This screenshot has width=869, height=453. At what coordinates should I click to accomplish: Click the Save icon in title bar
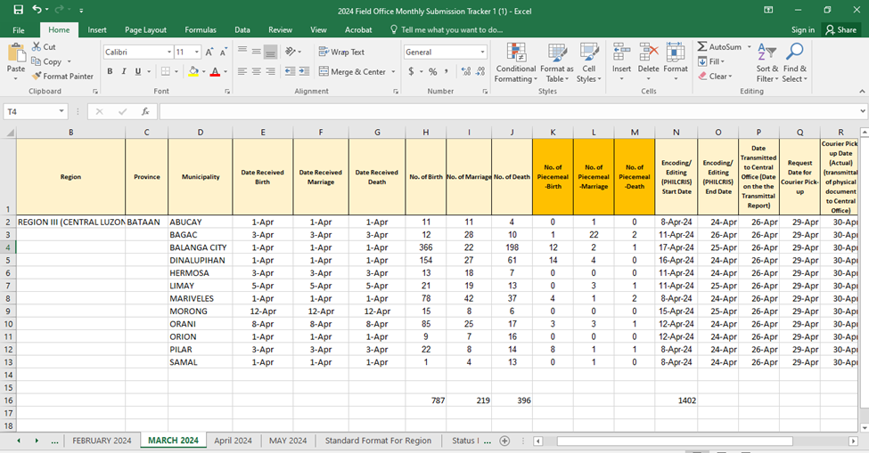[x=18, y=9]
